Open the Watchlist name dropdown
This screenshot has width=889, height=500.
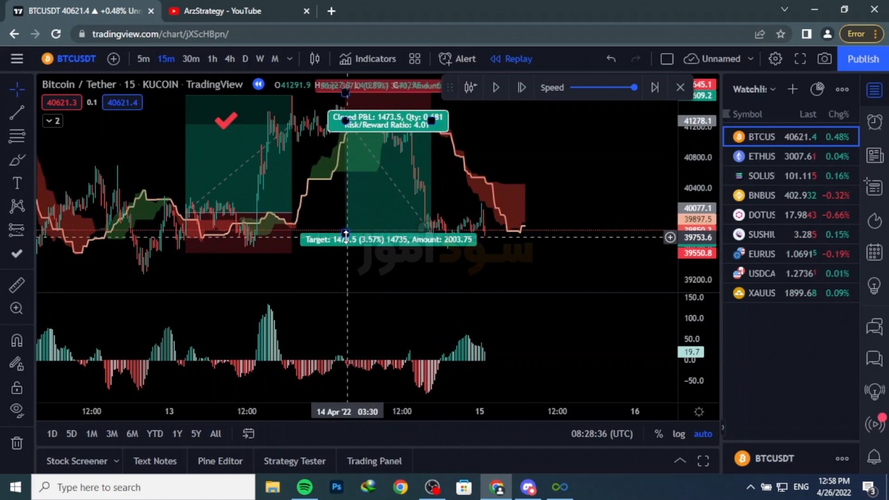[754, 89]
